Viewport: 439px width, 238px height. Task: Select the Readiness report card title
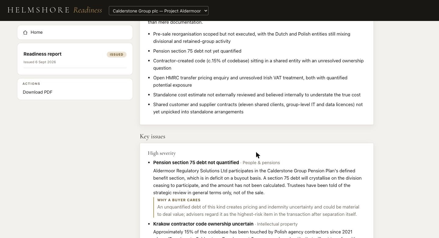click(x=42, y=54)
